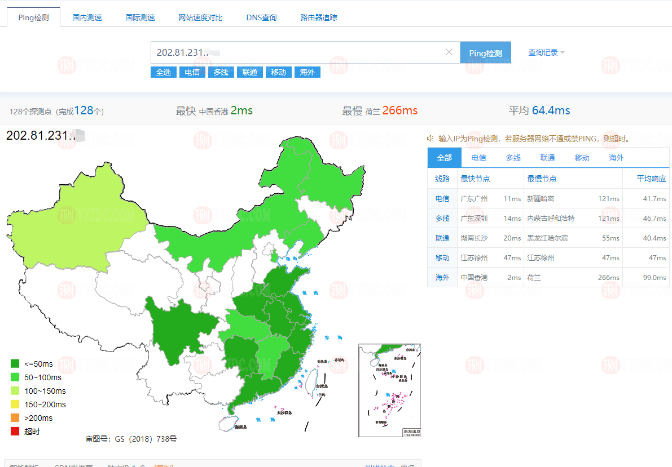Toggle the 电信 line filter chip

point(192,72)
